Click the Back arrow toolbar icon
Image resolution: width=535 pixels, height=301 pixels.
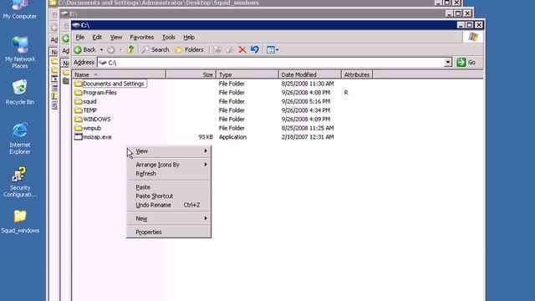tap(78, 50)
